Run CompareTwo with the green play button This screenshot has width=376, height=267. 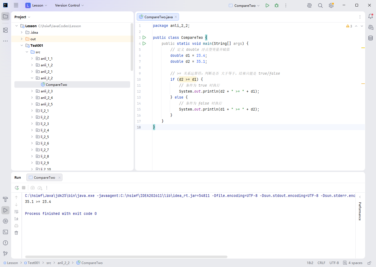267,5
